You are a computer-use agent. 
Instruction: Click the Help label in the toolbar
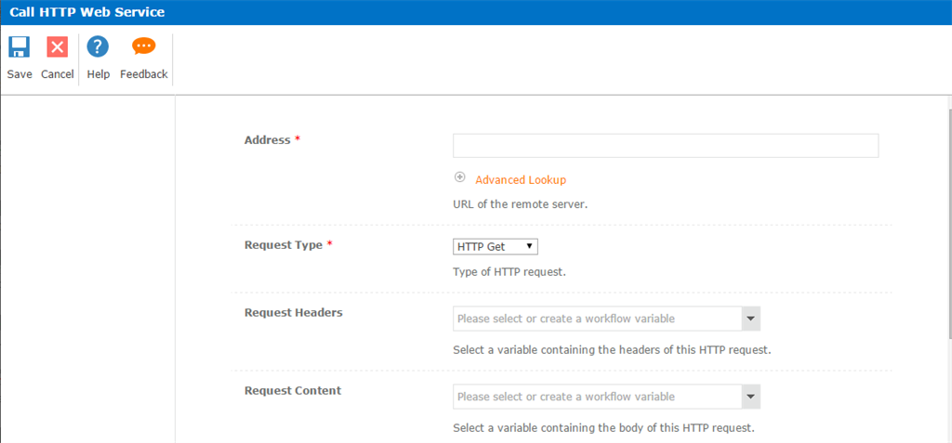[98, 74]
